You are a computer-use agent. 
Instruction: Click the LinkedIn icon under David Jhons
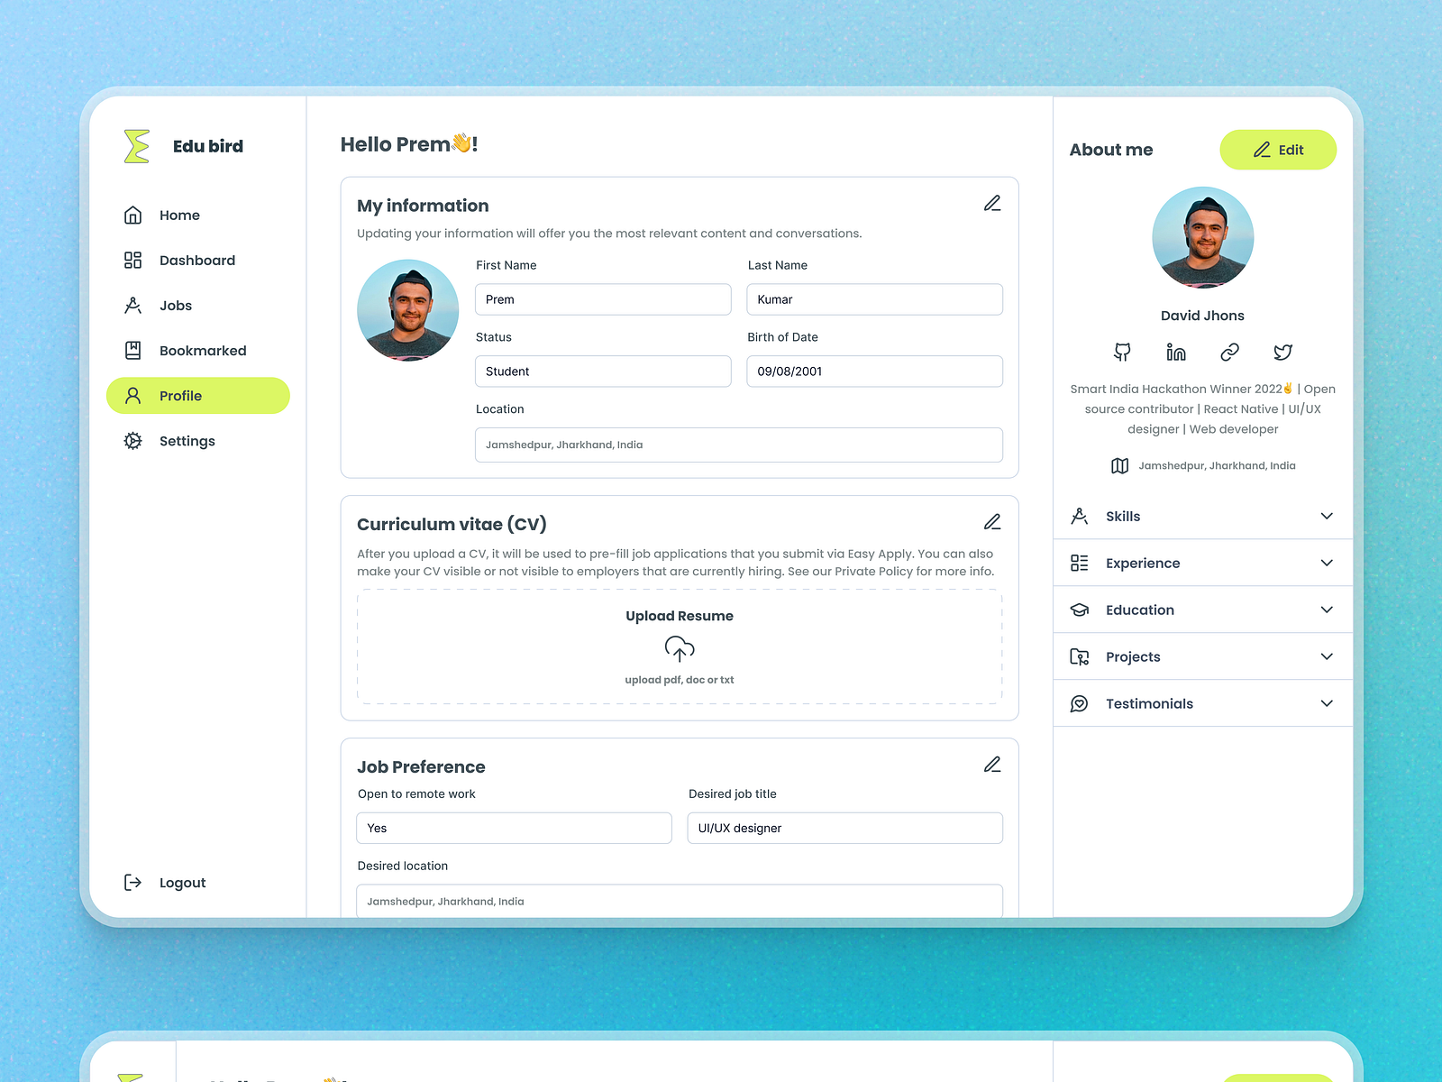click(x=1176, y=352)
